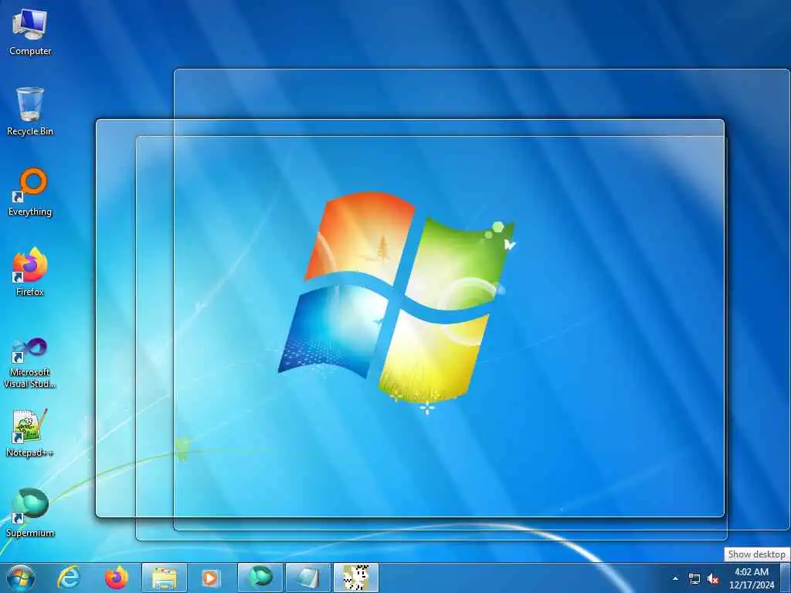Open the Windows Start menu orb
Screen dimensions: 791x593
21,578
